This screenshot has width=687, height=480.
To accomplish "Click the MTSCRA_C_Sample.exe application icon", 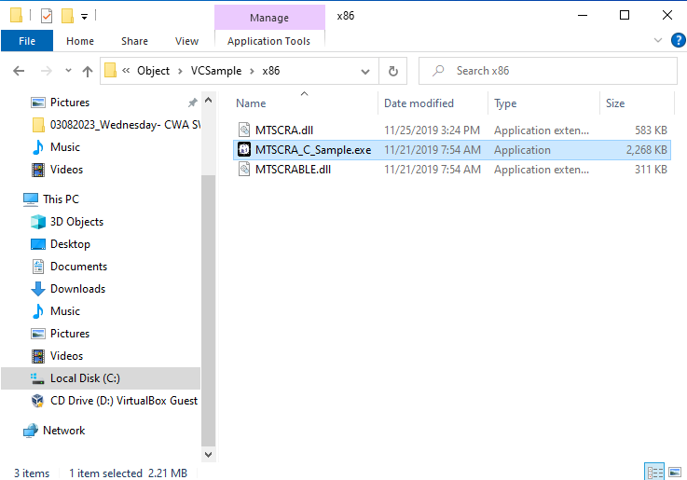I will coord(244,150).
